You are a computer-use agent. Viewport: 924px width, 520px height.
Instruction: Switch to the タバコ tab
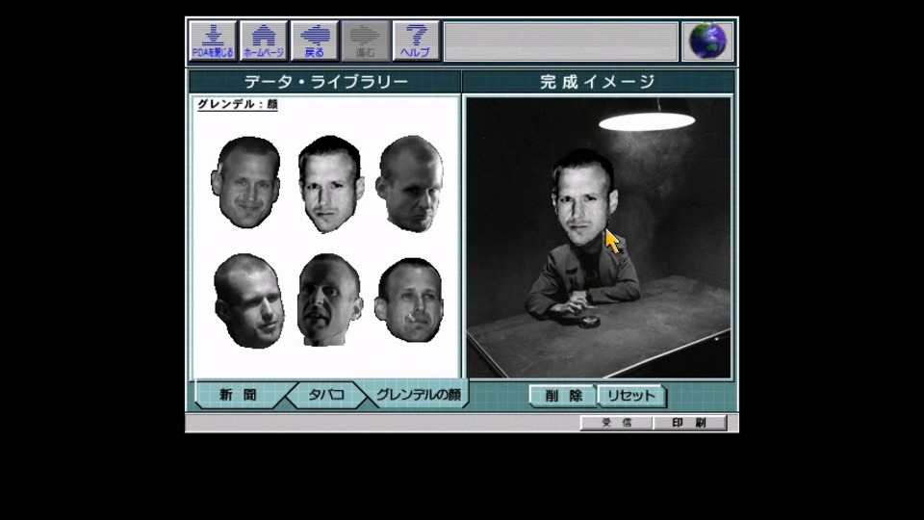[326, 395]
